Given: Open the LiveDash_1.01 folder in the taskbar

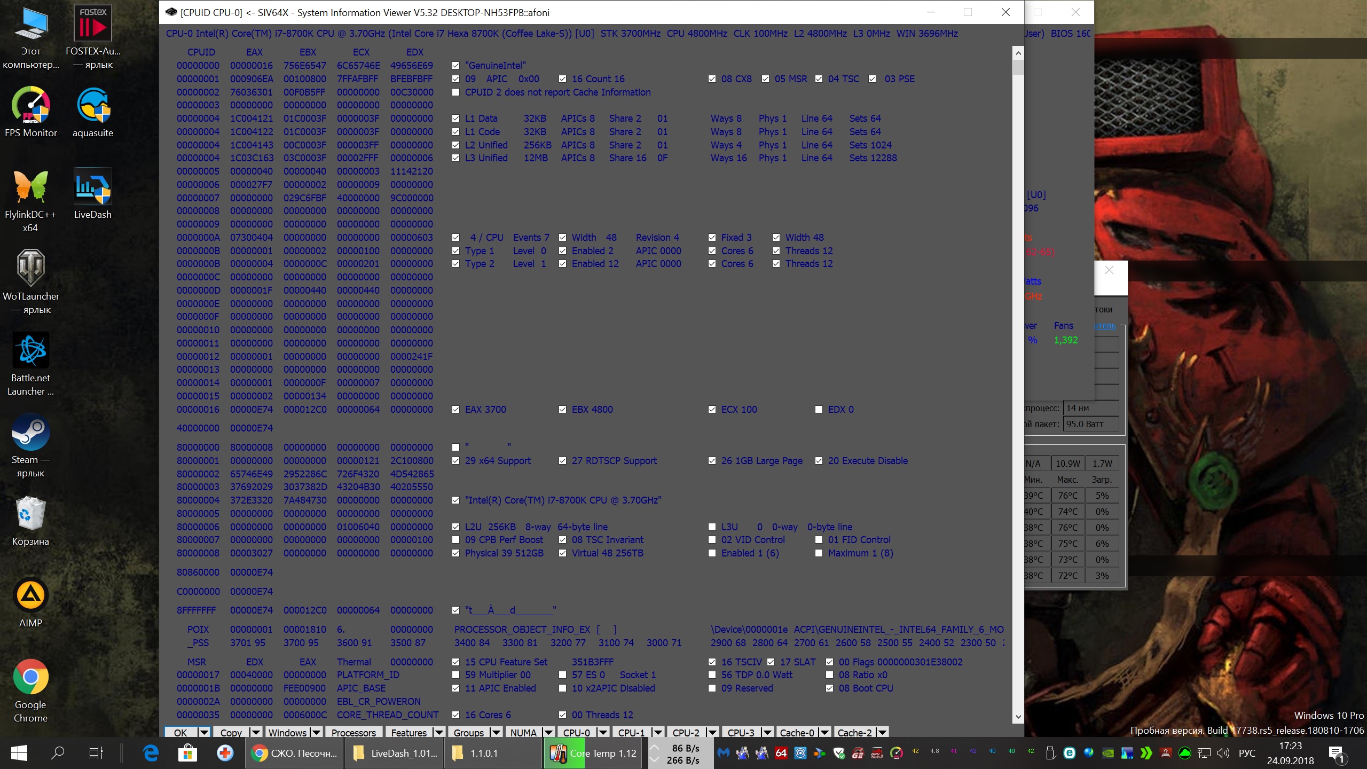Looking at the screenshot, I should tap(395, 753).
